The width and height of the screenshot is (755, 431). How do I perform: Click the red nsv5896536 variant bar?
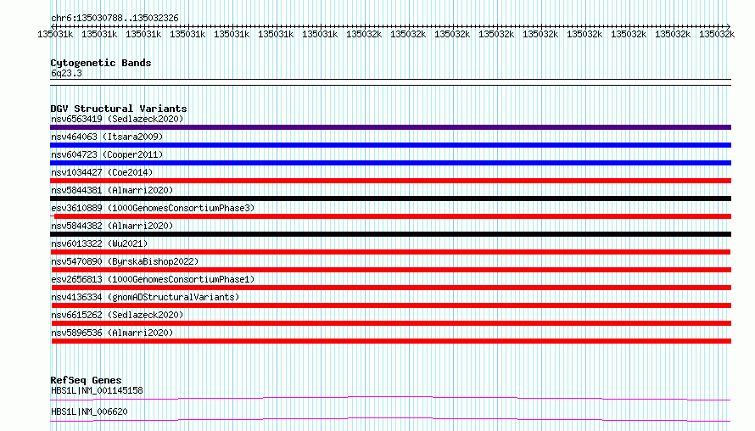click(x=391, y=341)
